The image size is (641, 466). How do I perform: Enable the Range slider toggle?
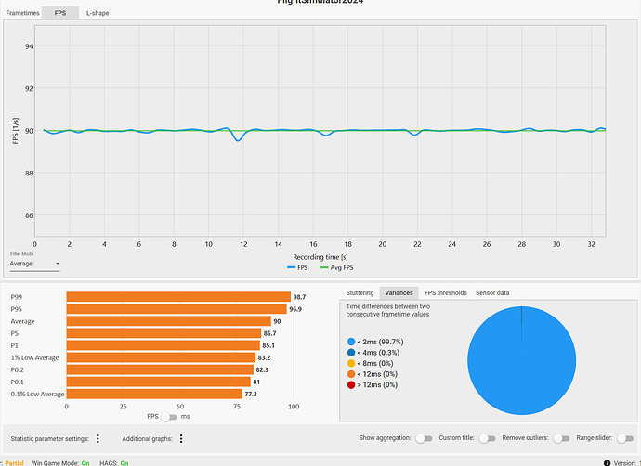point(625,438)
